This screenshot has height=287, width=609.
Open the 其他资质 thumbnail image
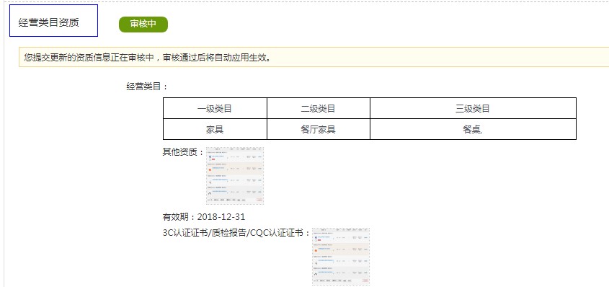(x=234, y=175)
